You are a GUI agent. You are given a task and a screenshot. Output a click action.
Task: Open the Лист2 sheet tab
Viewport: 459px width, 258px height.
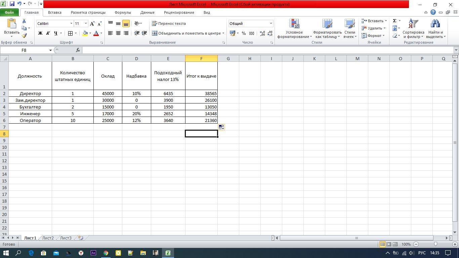coord(48,238)
